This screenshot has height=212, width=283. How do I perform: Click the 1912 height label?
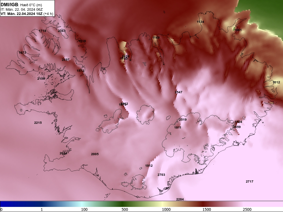pyautogui.click(x=149, y=166)
